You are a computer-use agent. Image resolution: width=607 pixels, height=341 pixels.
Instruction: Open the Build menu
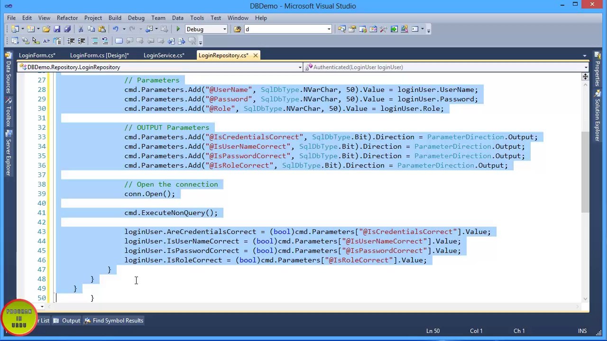tap(115, 18)
